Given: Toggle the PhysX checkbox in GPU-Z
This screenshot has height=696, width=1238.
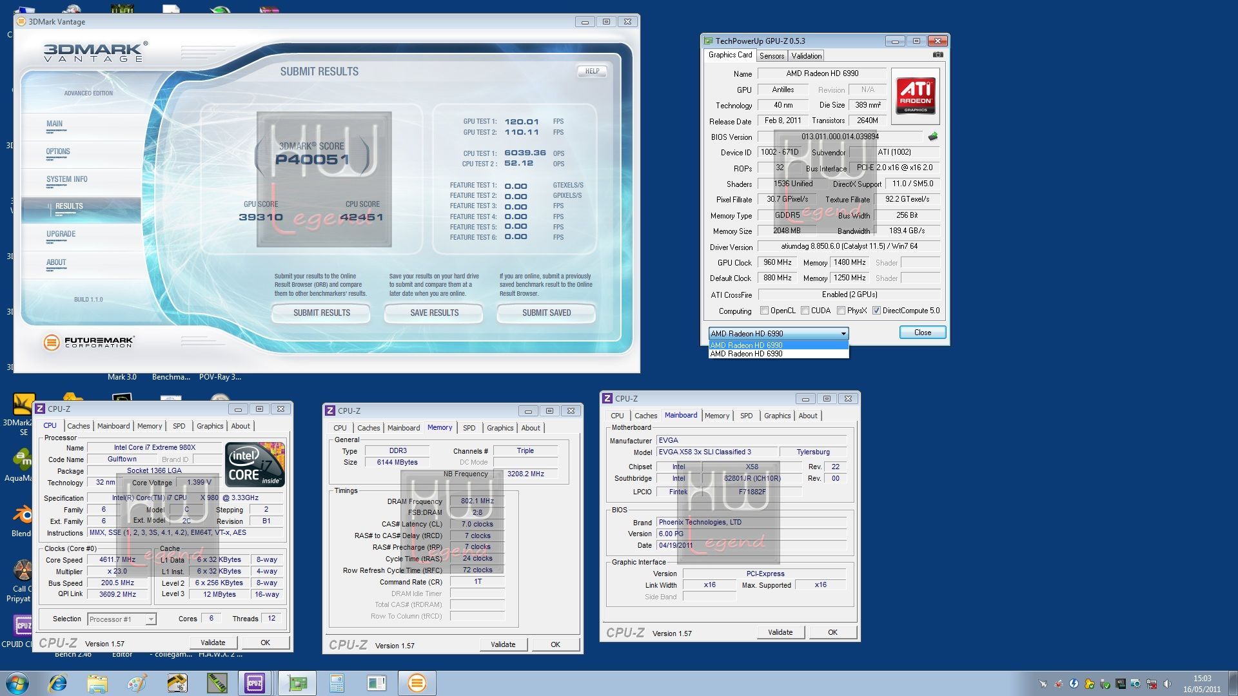Looking at the screenshot, I should coord(841,311).
